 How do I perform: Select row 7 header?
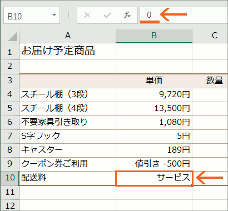point(9,136)
